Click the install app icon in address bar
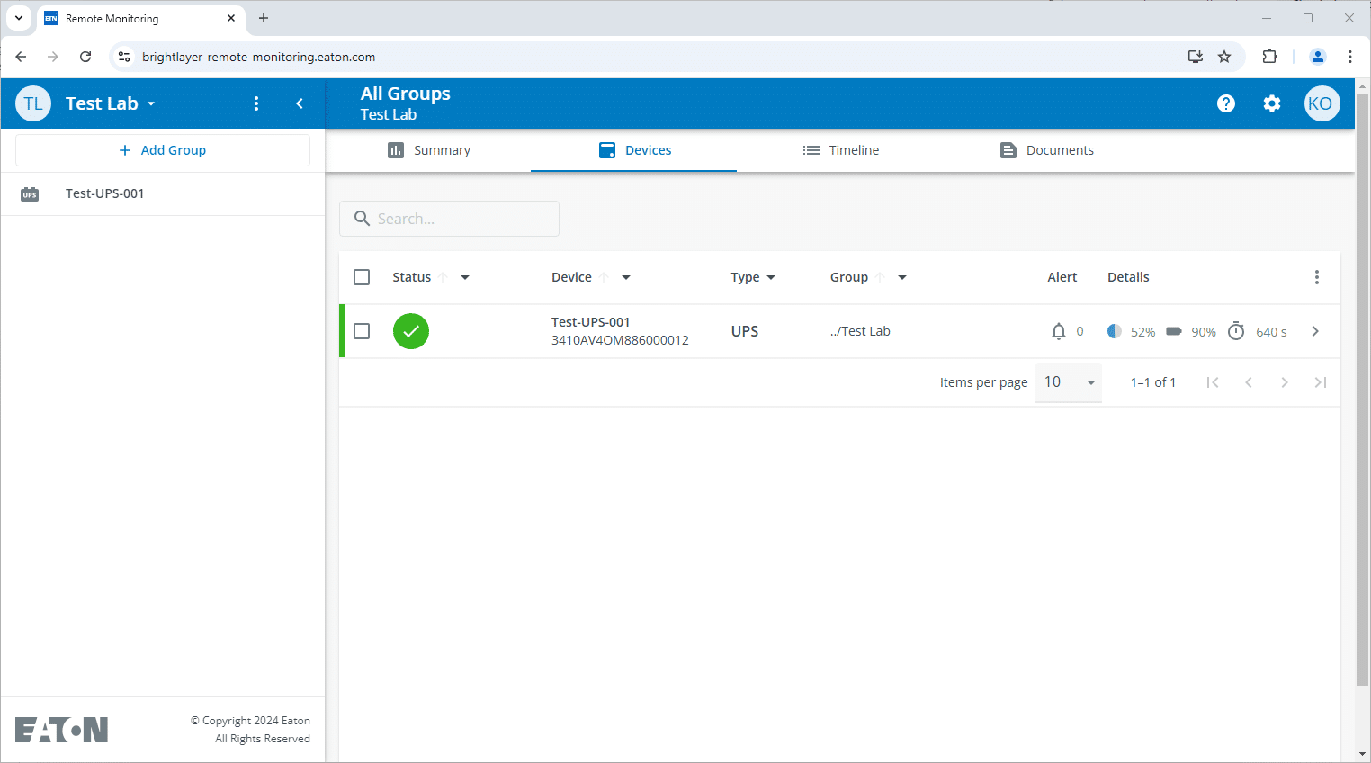 pos(1196,57)
